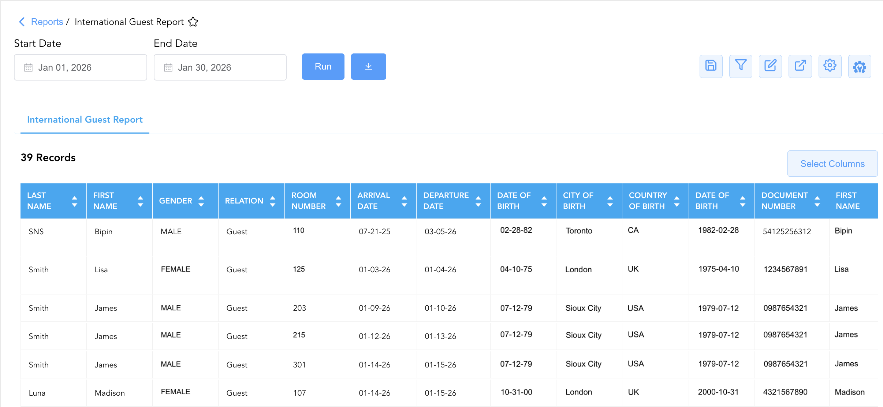
Task: Click room number 125 cell
Action: 299,269
